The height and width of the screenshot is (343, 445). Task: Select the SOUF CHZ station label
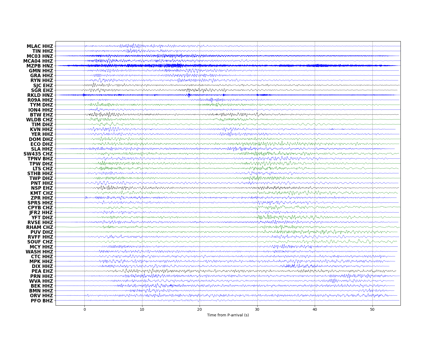40,242
